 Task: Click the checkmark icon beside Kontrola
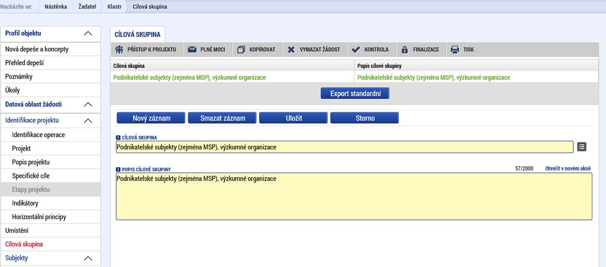tap(356, 50)
